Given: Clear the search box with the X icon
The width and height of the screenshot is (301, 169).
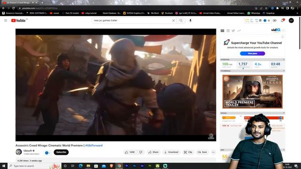Looking at the screenshot, I should [174, 20].
